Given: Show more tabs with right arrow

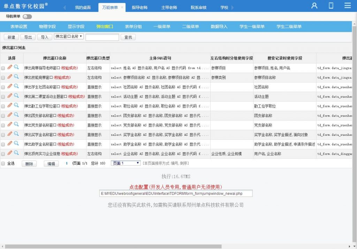Looking at the screenshot, I should [x=233, y=8].
